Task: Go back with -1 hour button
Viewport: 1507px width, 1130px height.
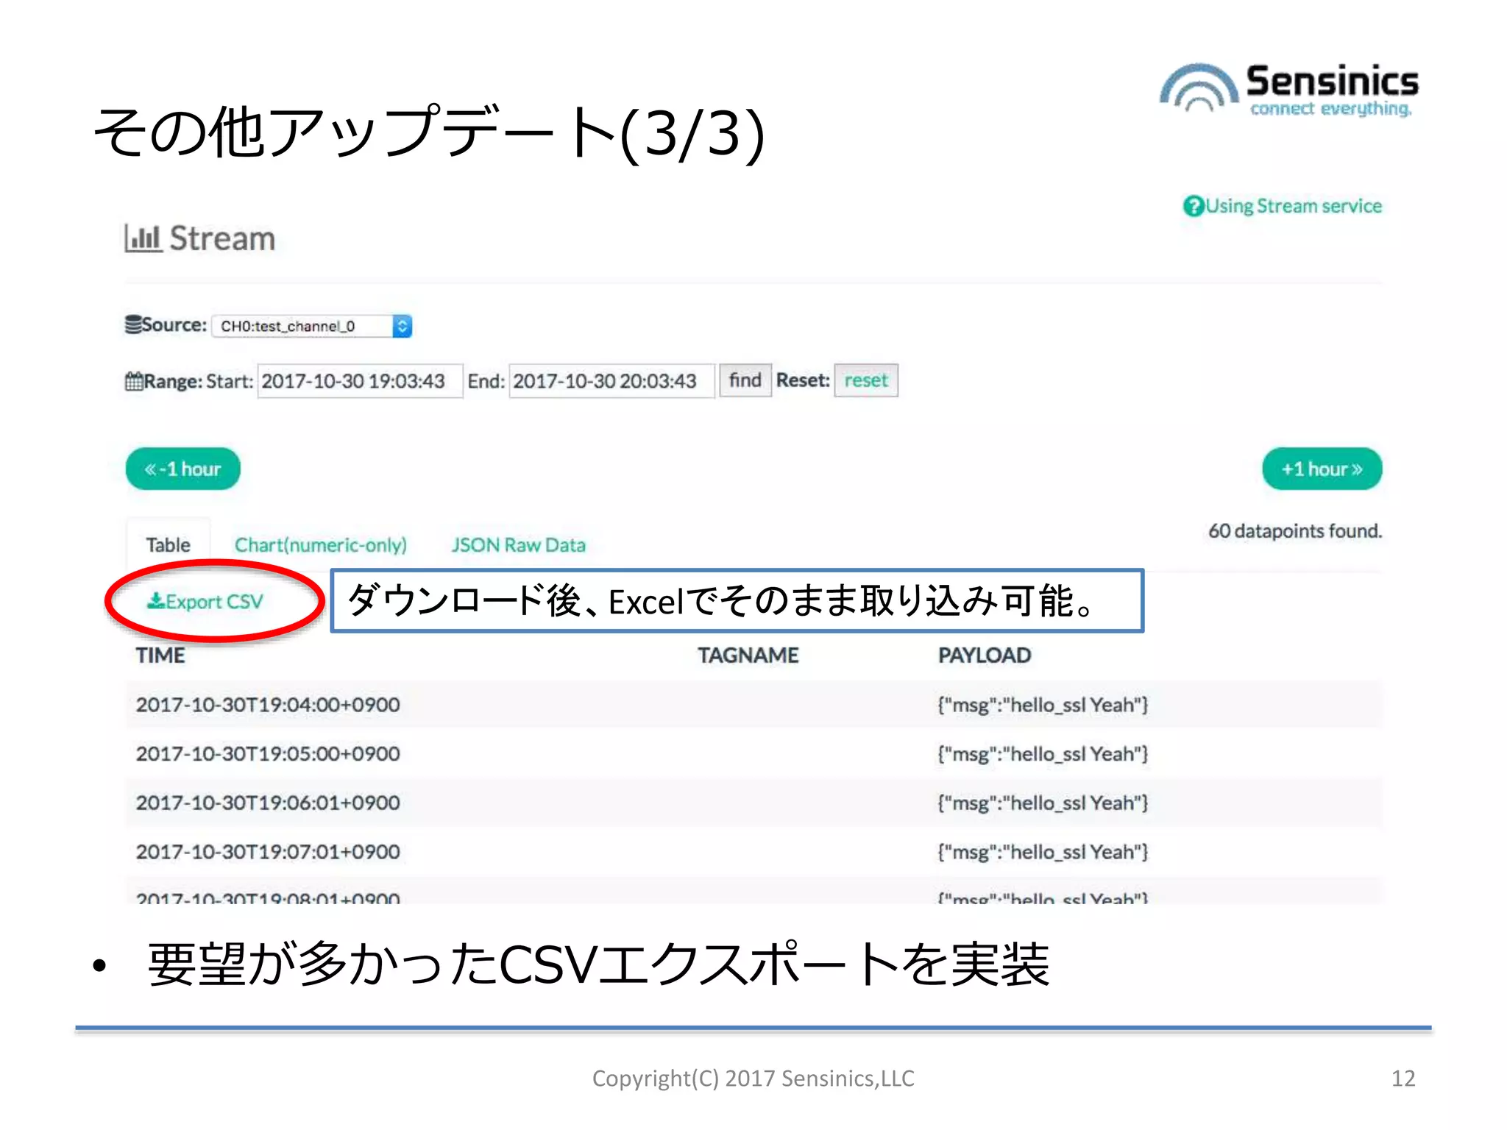Action: pyautogui.click(x=182, y=469)
